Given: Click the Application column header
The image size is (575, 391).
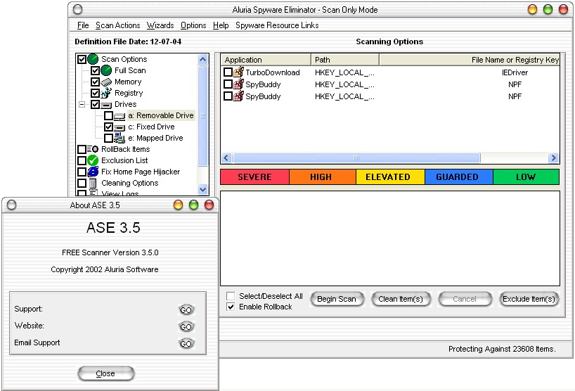Looking at the screenshot, I should (x=266, y=60).
